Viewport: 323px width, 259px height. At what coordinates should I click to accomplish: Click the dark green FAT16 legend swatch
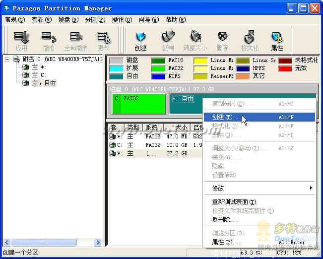(158, 61)
